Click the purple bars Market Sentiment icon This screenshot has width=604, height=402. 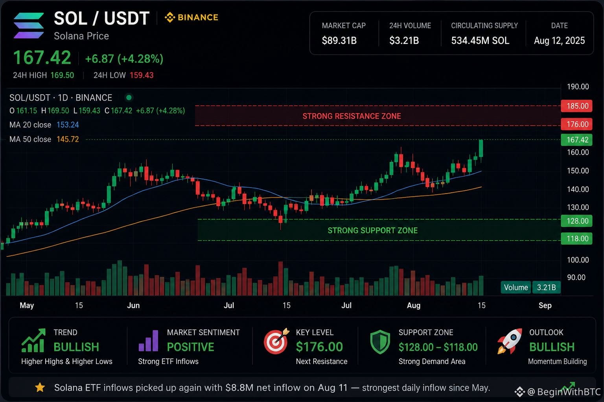[x=149, y=340]
